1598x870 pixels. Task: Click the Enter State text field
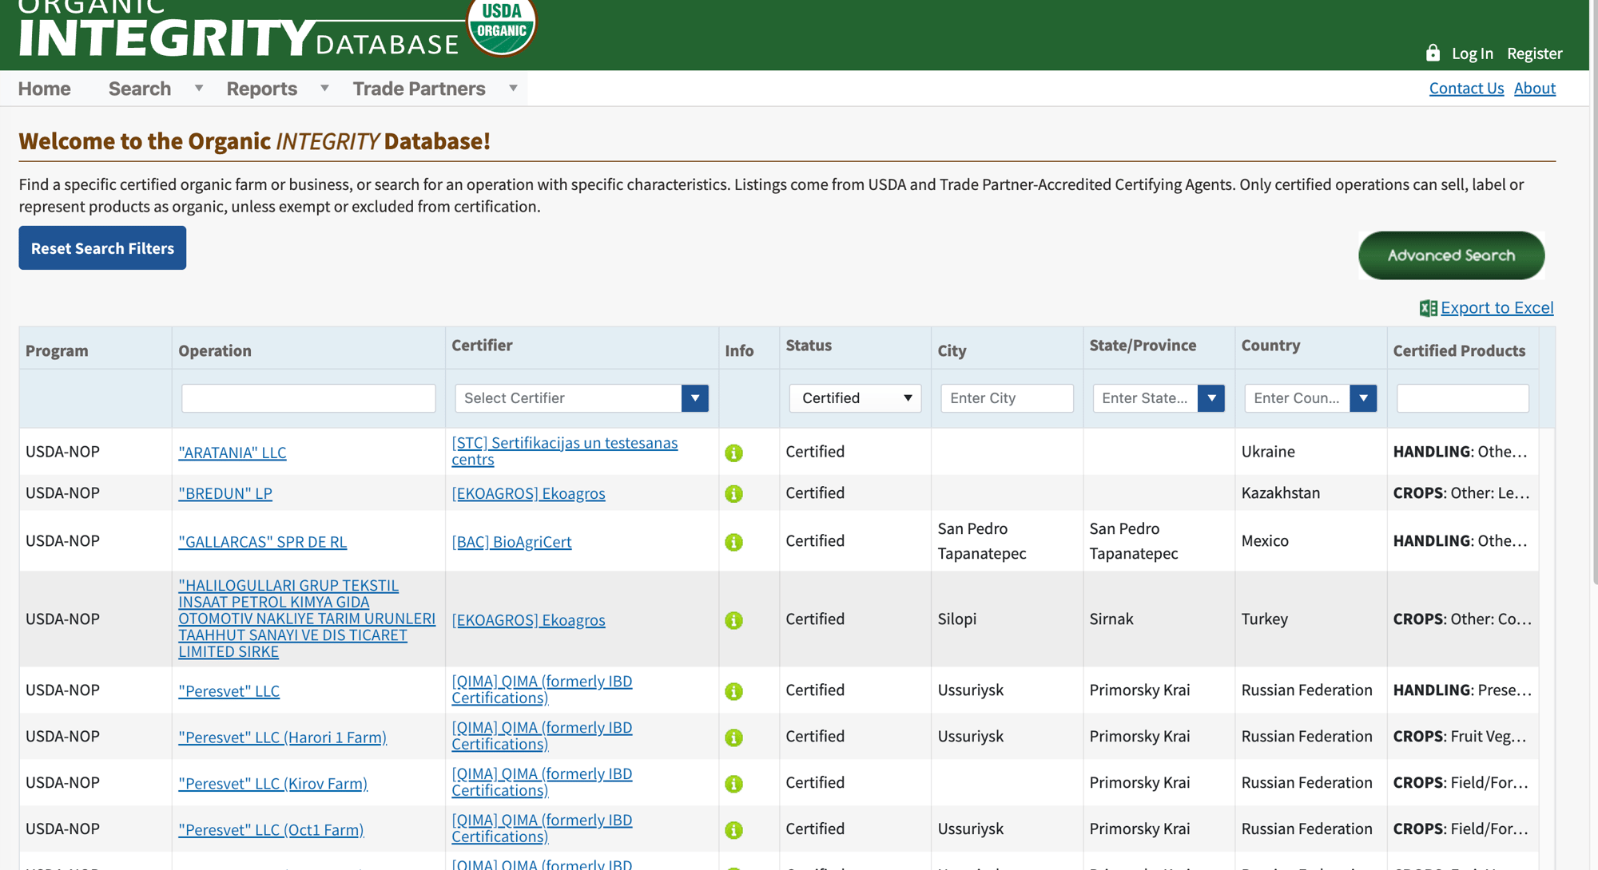tap(1145, 398)
